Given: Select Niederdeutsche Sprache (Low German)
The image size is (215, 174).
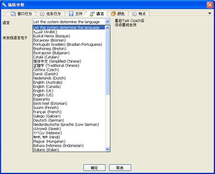Looking at the screenshot, I should point(69,125).
